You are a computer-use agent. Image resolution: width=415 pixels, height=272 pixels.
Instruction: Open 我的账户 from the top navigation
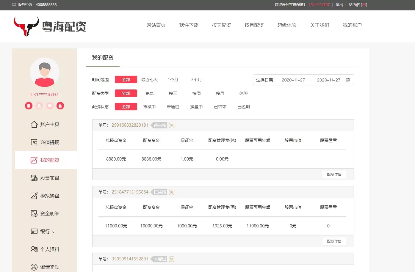pos(352,25)
